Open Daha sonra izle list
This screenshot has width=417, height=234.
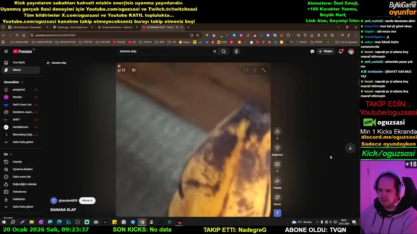pos(20,177)
